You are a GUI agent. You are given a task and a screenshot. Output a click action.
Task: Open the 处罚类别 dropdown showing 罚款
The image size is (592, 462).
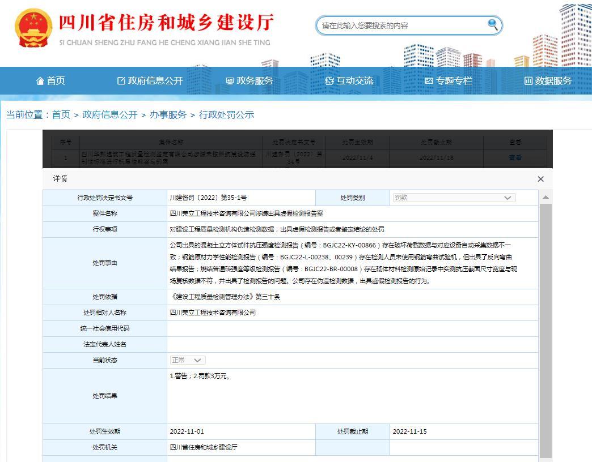pyautogui.click(x=454, y=198)
